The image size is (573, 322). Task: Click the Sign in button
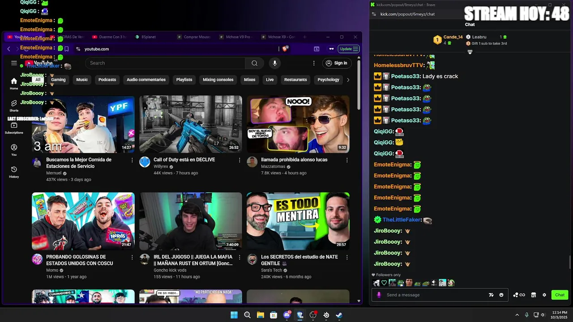click(x=336, y=63)
